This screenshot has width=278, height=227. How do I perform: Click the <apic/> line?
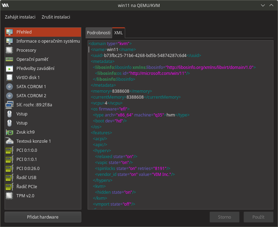(x=100, y=144)
